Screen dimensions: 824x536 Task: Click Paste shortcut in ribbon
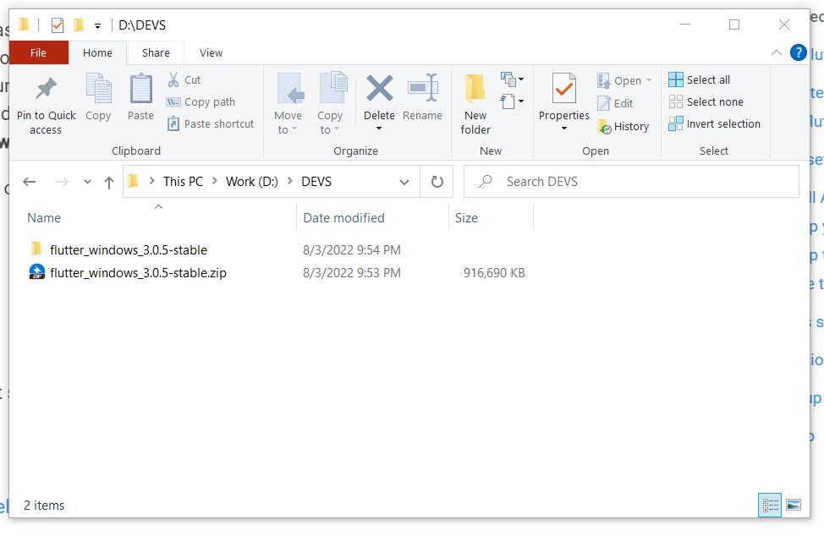pyautogui.click(x=210, y=124)
